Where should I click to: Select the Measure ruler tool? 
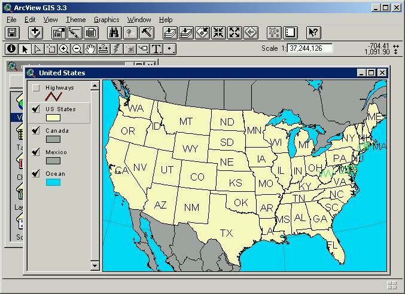103,49
